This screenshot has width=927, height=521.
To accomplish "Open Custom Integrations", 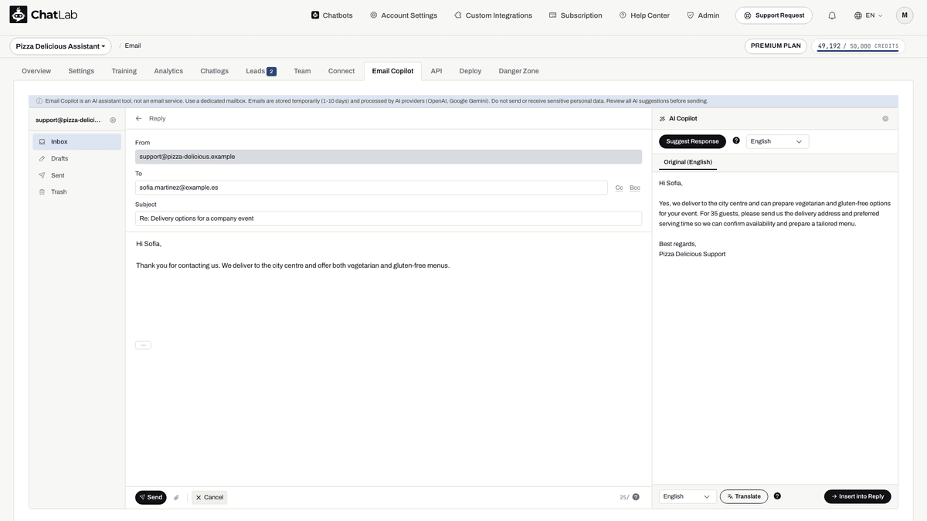I will tap(493, 15).
